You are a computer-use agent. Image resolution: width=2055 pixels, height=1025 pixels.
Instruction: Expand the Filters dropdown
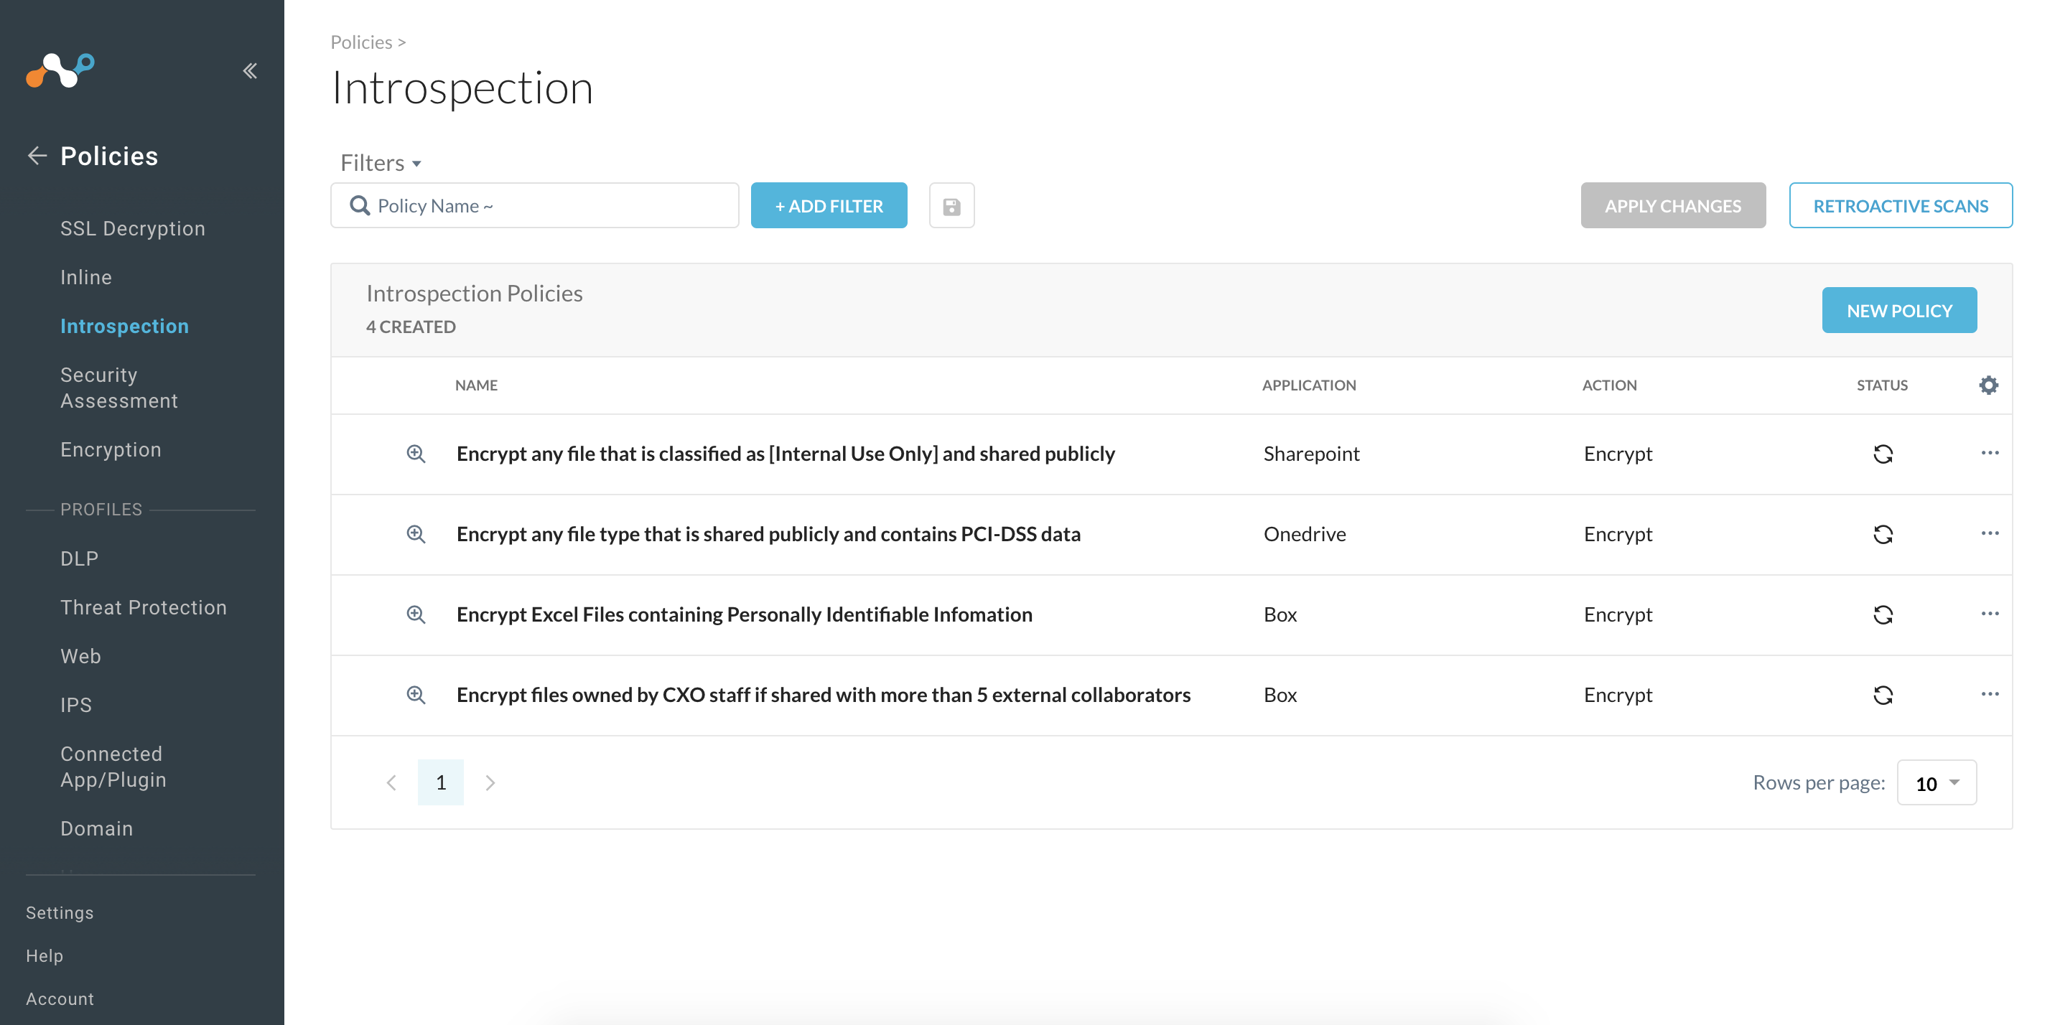pyautogui.click(x=381, y=164)
